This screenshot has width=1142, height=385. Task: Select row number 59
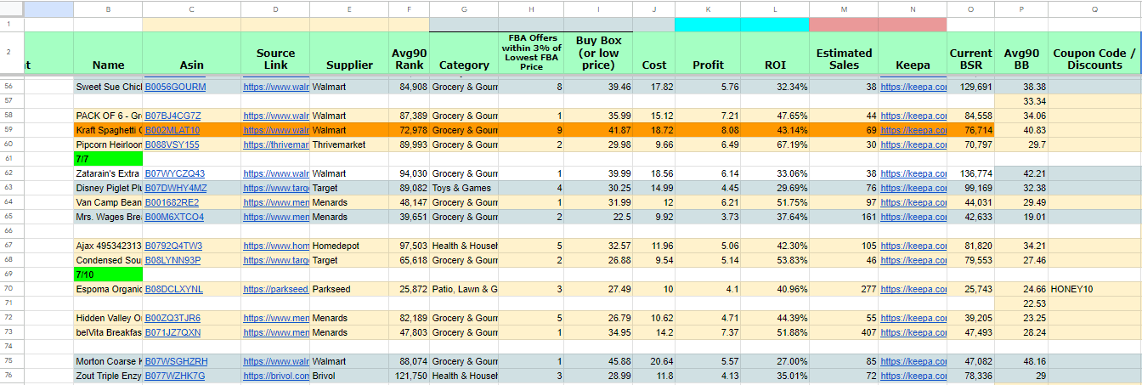tap(12, 130)
